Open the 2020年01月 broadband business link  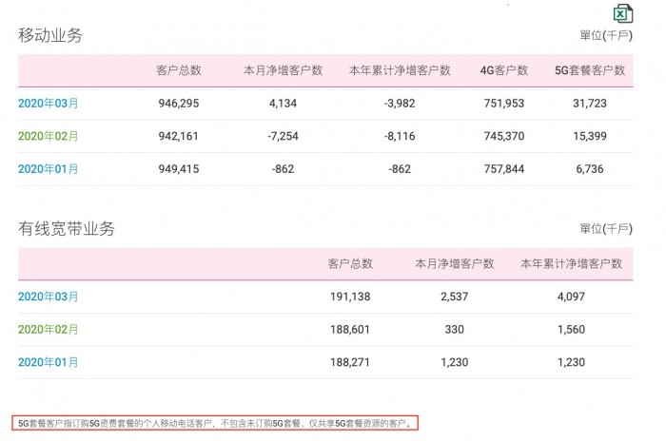49,362
